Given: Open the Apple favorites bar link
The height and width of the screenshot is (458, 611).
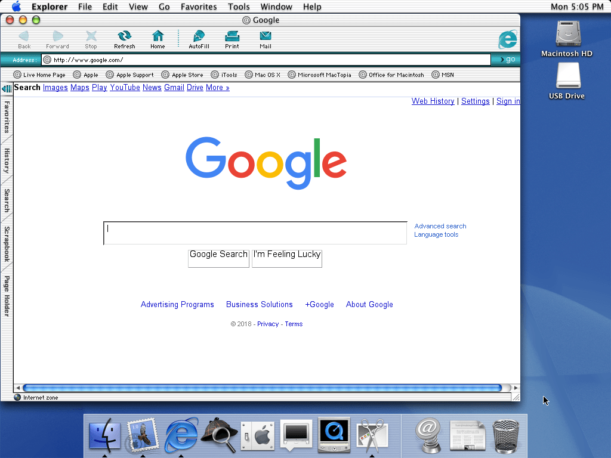Looking at the screenshot, I should 86,75.
